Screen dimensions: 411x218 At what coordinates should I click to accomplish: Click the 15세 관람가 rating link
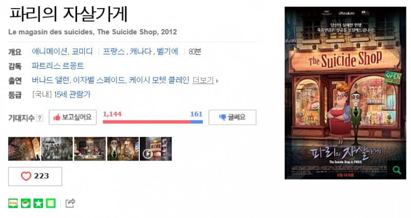72,94
